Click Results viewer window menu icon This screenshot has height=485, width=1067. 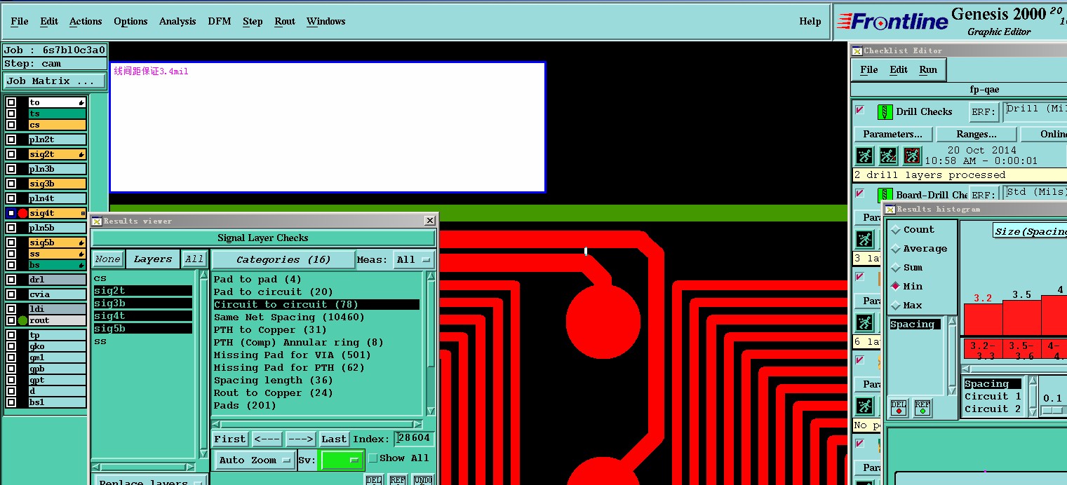click(97, 221)
